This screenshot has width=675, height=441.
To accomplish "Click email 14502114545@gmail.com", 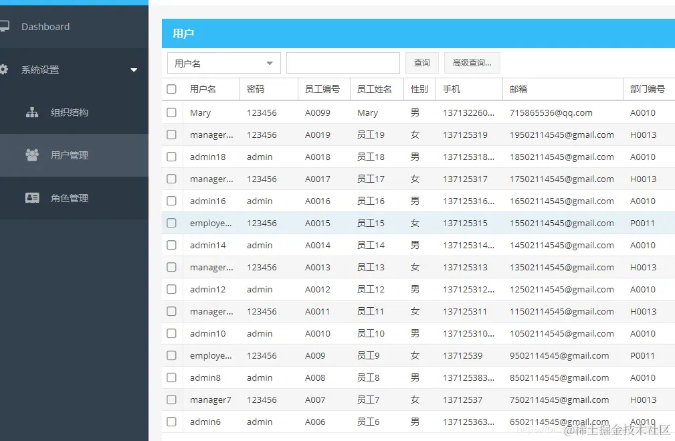I will 562,246.
